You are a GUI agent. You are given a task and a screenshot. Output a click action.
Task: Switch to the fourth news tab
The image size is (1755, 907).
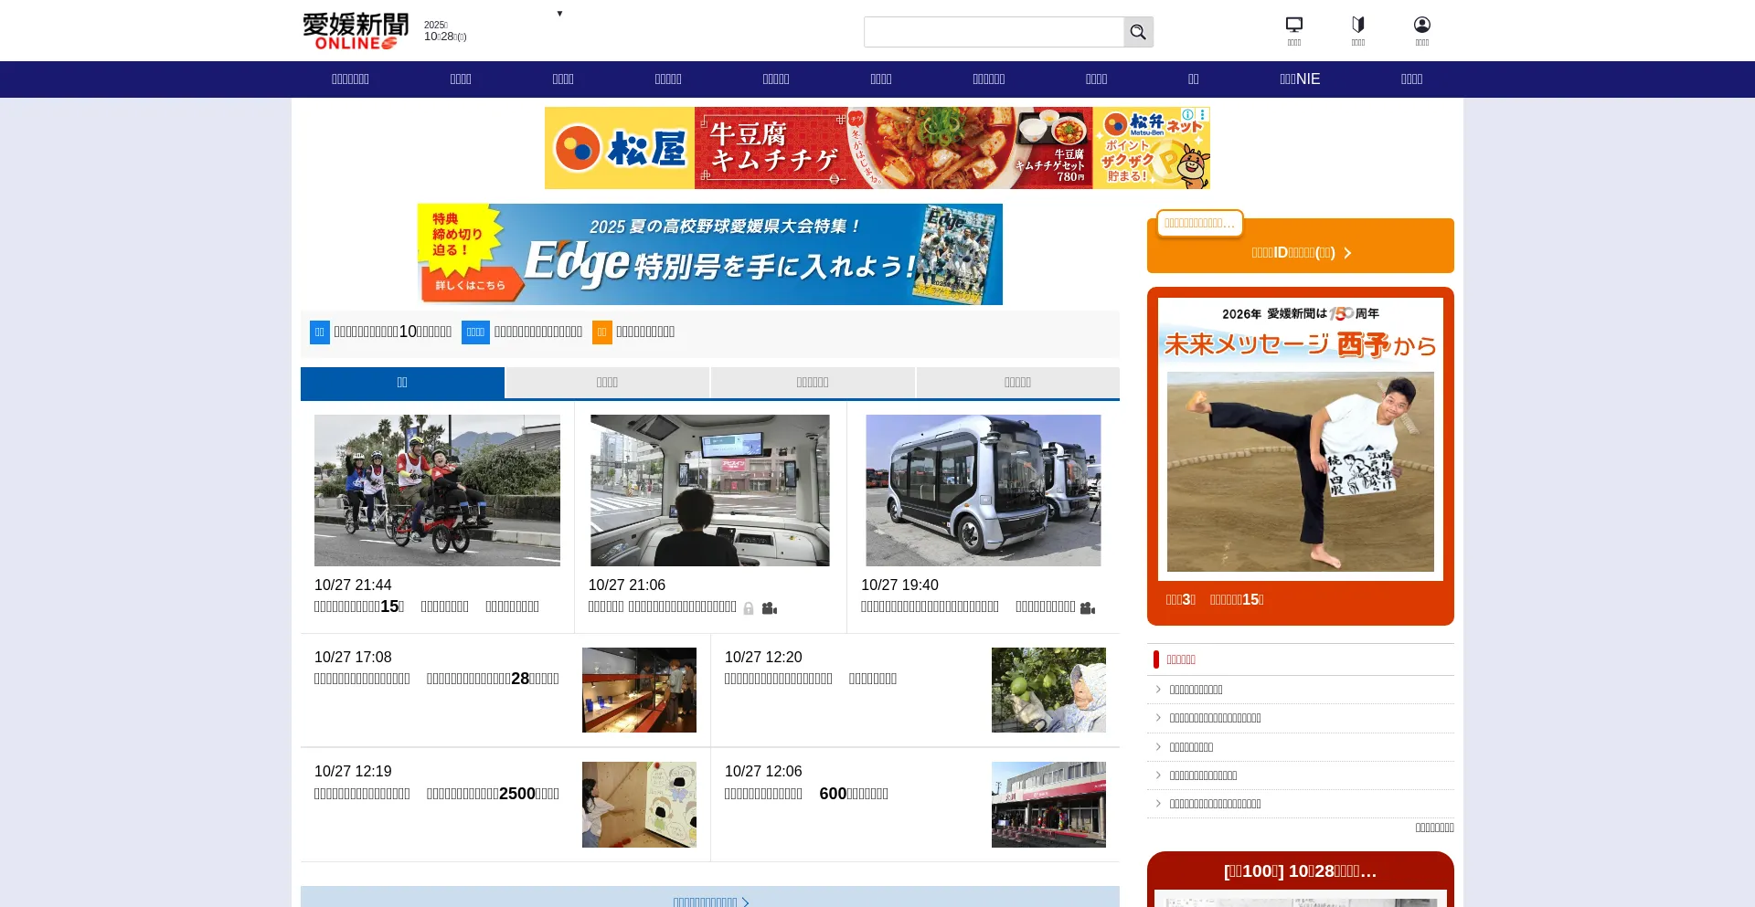1017,383
